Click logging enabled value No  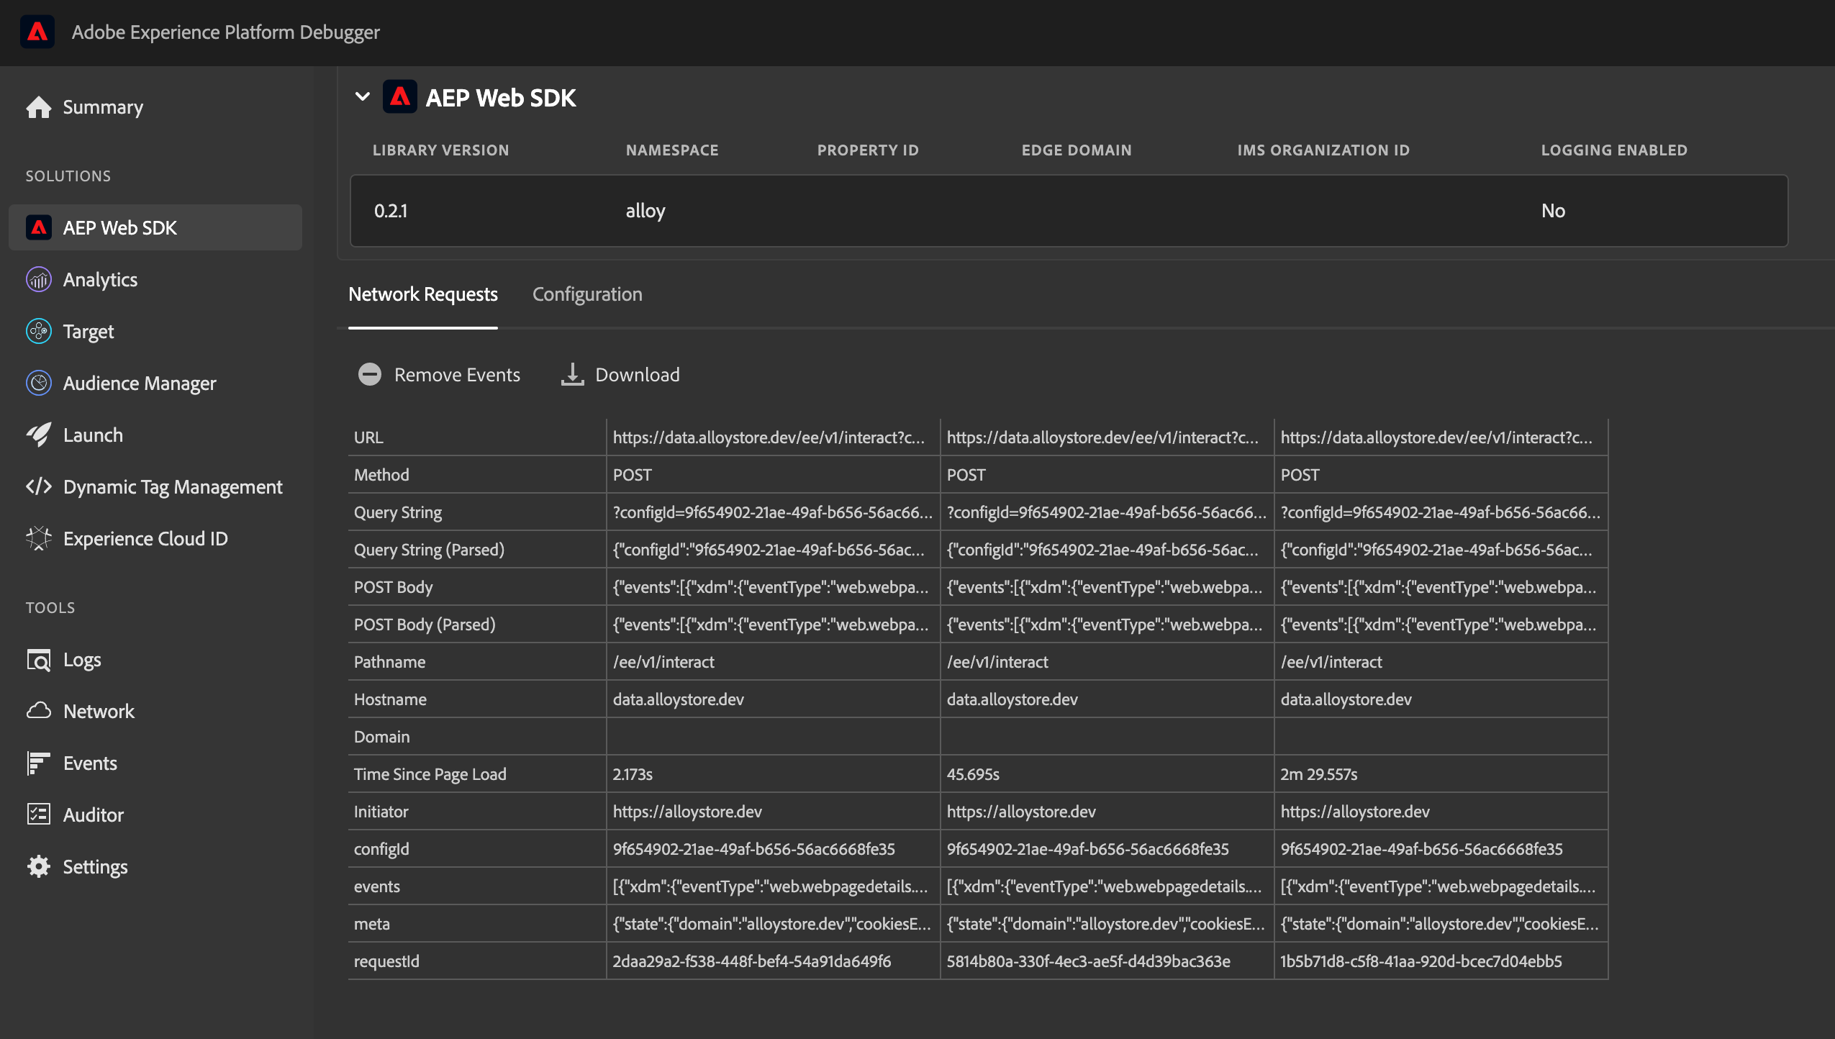pyautogui.click(x=1553, y=211)
